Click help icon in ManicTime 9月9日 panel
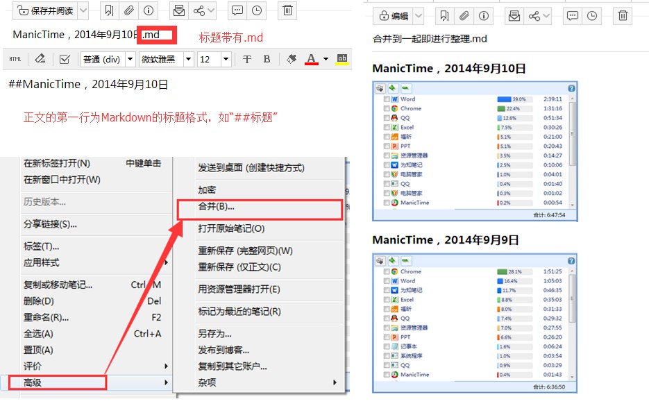This screenshot has width=649, height=406. click(571, 261)
